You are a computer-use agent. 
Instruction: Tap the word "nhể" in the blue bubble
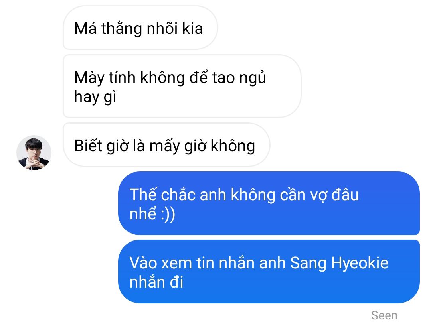tap(143, 214)
